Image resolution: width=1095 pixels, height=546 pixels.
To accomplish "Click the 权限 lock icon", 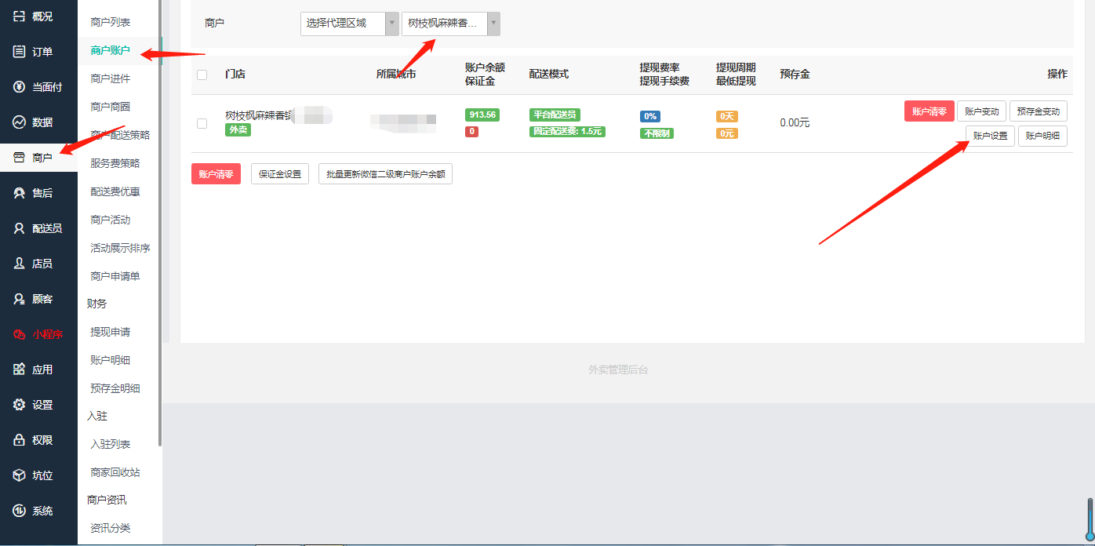I will pos(20,440).
